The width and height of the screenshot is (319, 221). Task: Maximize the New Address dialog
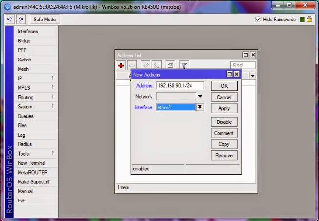[x=229, y=74]
